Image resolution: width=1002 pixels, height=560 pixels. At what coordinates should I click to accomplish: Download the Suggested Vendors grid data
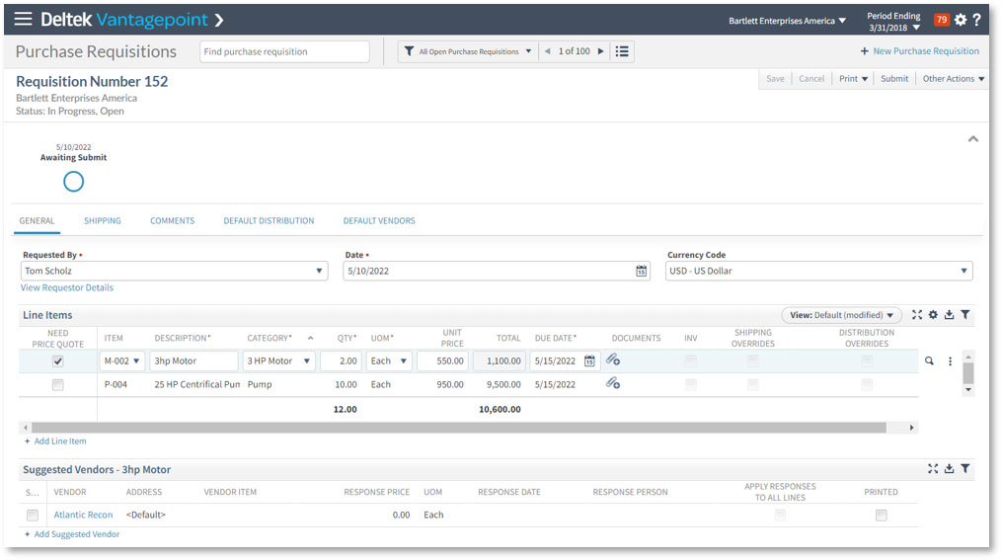click(x=949, y=469)
